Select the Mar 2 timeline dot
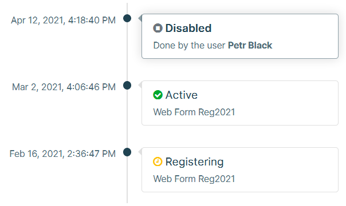346x206 pixels. 127,85
